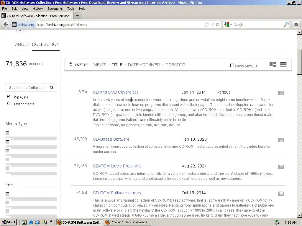This screenshot has width=302, height=226.
Task: Select the CD-ROM Software Collection browser tab
Action: (x=37, y=16)
